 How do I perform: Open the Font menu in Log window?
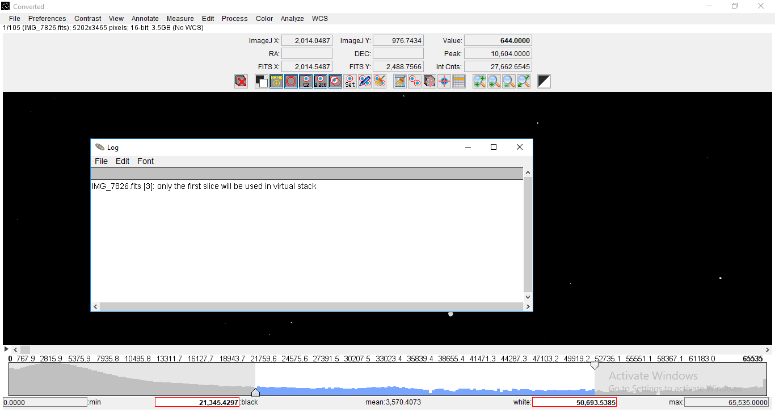point(145,161)
